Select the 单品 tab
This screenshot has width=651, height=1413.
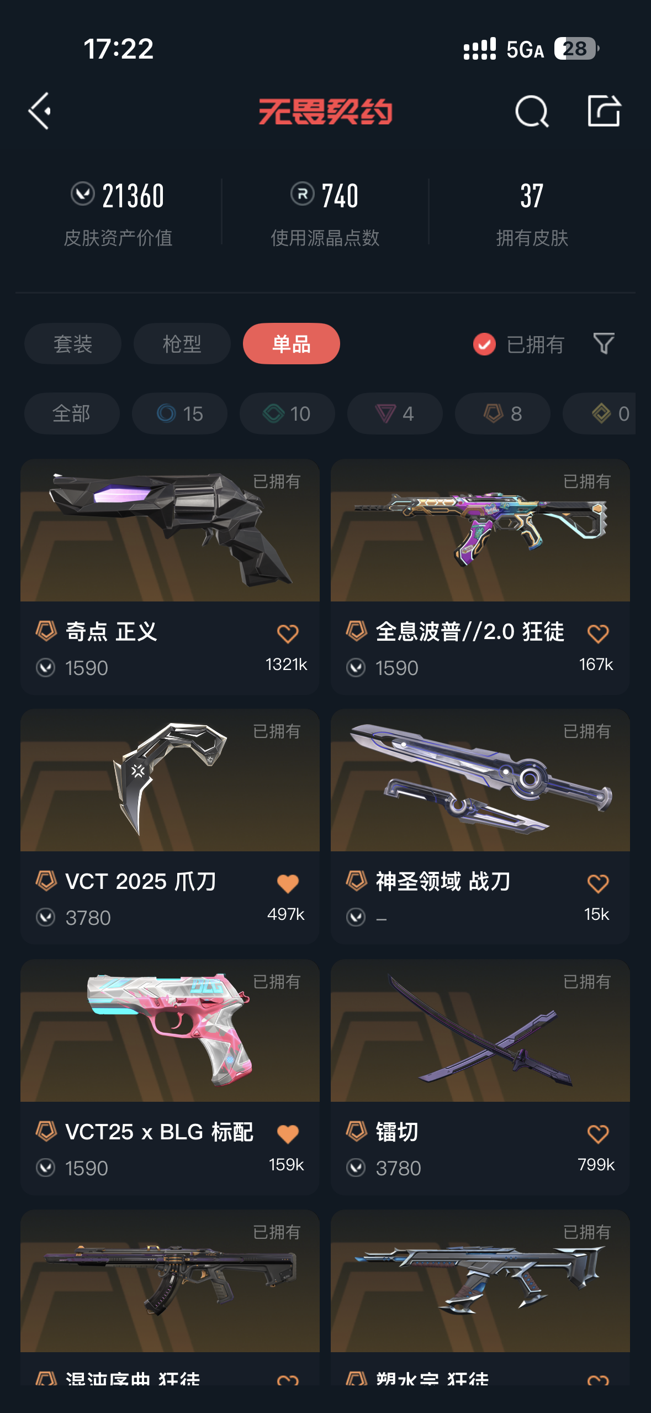[x=292, y=343]
